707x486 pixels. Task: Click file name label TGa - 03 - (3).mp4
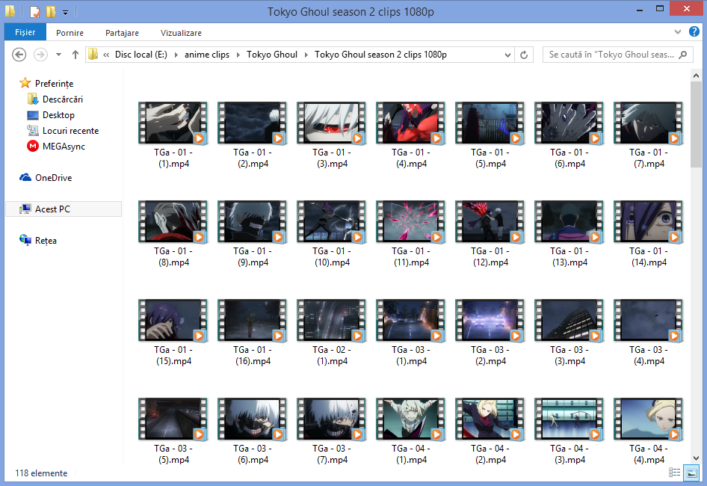click(x=569, y=356)
